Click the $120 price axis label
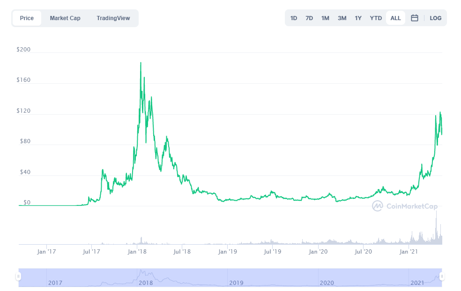Screen dimensions: 461x291 23,111
